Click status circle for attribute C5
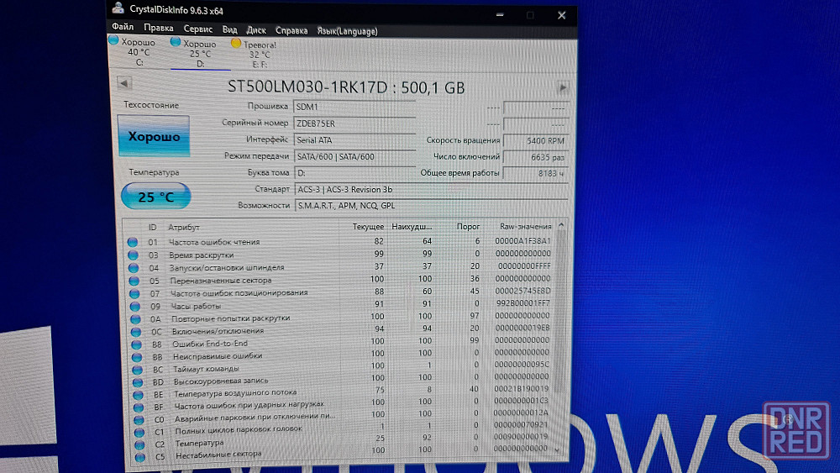This screenshot has height=473, width=840. tap(140, 458)
